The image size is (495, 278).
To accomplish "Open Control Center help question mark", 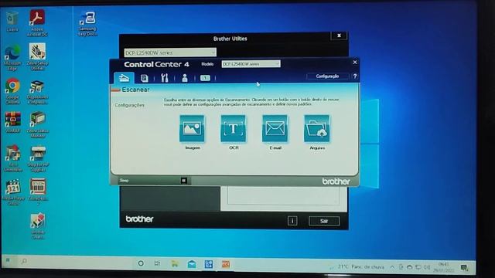I will click(355, 76).
